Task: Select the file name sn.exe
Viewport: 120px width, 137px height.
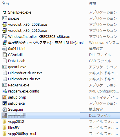Action: (x=14, y=18)
